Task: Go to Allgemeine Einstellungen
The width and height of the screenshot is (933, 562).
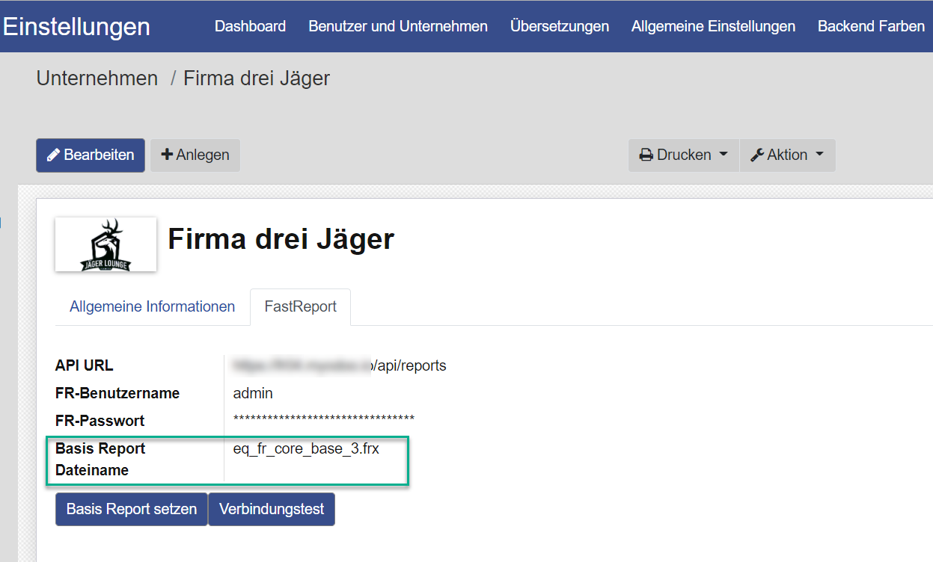Action: [x=712, y=25]
